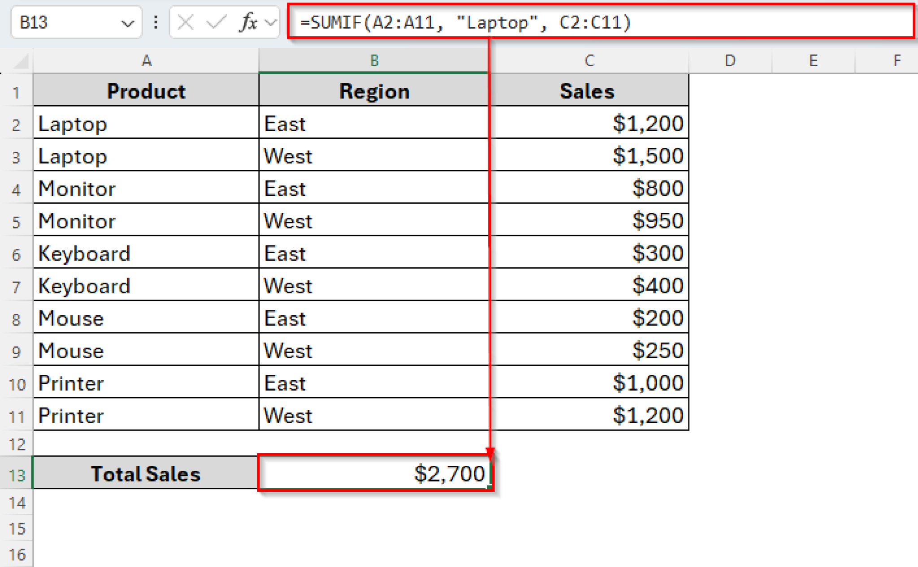
Task: Expand the formula bar with its chevron
Action: [270, 22]
